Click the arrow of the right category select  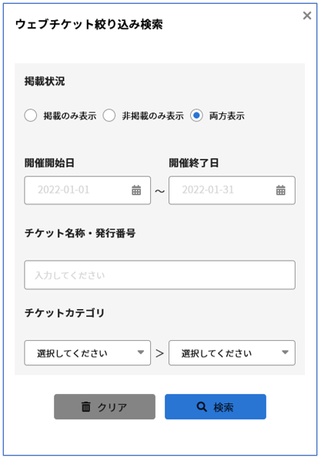coord(285,352)
